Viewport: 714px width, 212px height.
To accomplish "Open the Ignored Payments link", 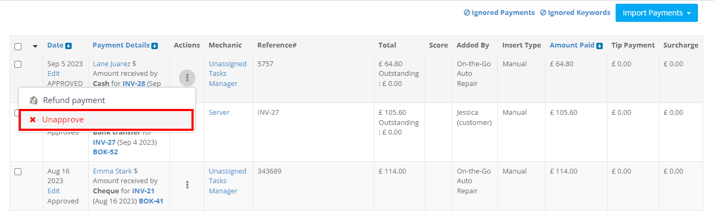I will click(499, 13).
